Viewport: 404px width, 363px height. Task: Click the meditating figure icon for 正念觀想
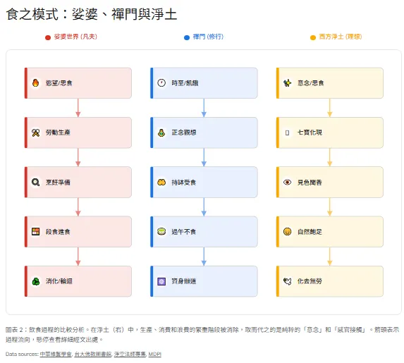click(161, 133)
